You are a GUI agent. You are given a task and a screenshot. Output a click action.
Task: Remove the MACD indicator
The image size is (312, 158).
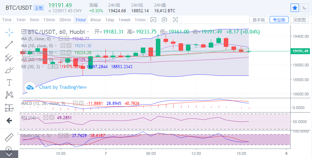tap(81, 103)
